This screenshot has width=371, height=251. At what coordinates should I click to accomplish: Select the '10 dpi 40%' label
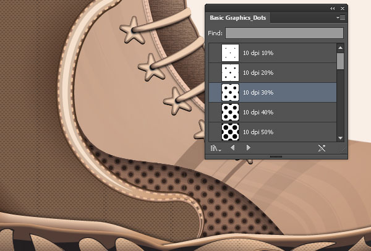click(x=258, y=112)
